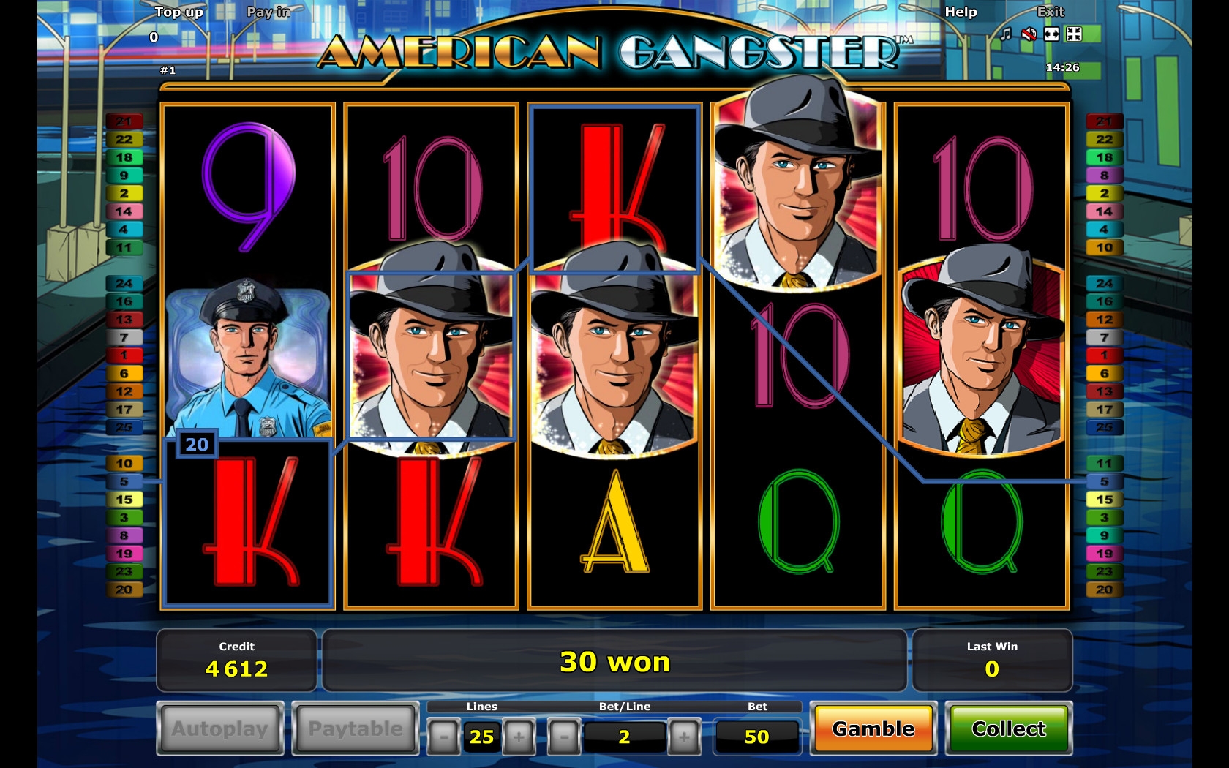Click the shrink fullscreen arrows icon

(x=1074, y=34)
